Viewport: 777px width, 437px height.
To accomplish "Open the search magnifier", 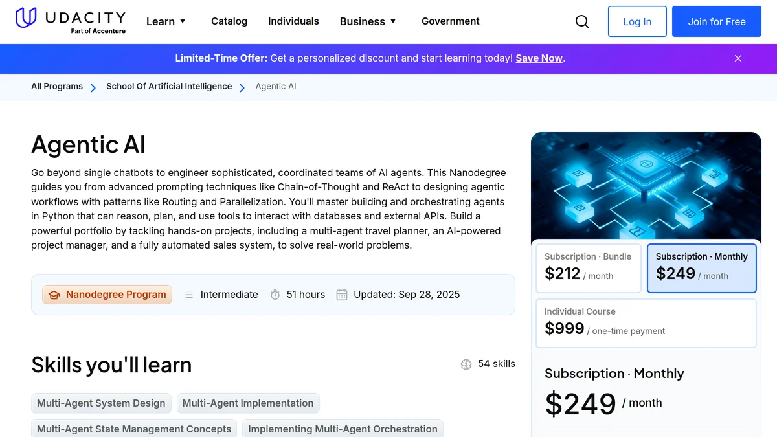I will pos(581,21).
